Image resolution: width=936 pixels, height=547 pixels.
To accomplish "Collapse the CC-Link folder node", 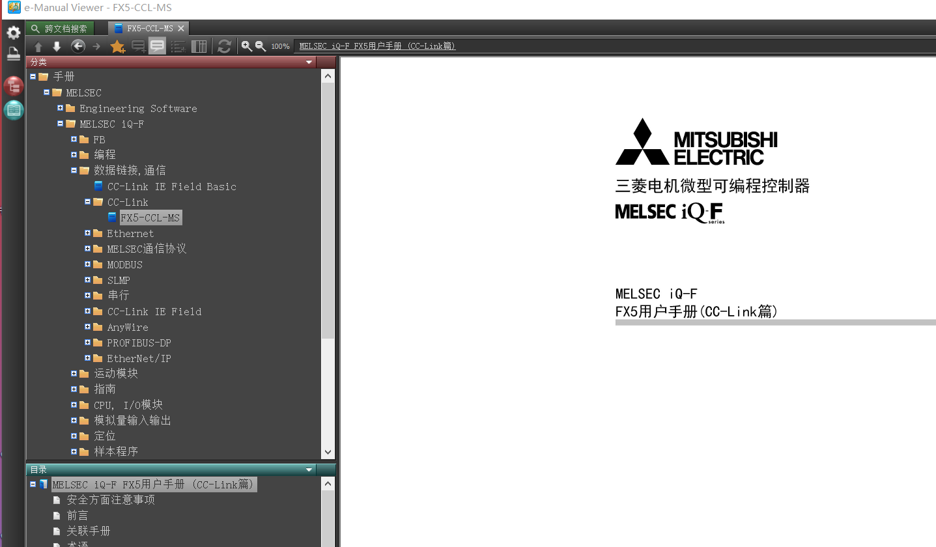I will (x=87, y=202).
